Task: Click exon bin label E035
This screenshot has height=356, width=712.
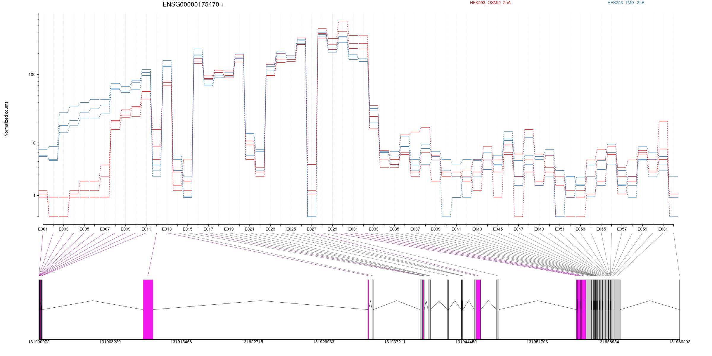Action: (x=394, y=229)
